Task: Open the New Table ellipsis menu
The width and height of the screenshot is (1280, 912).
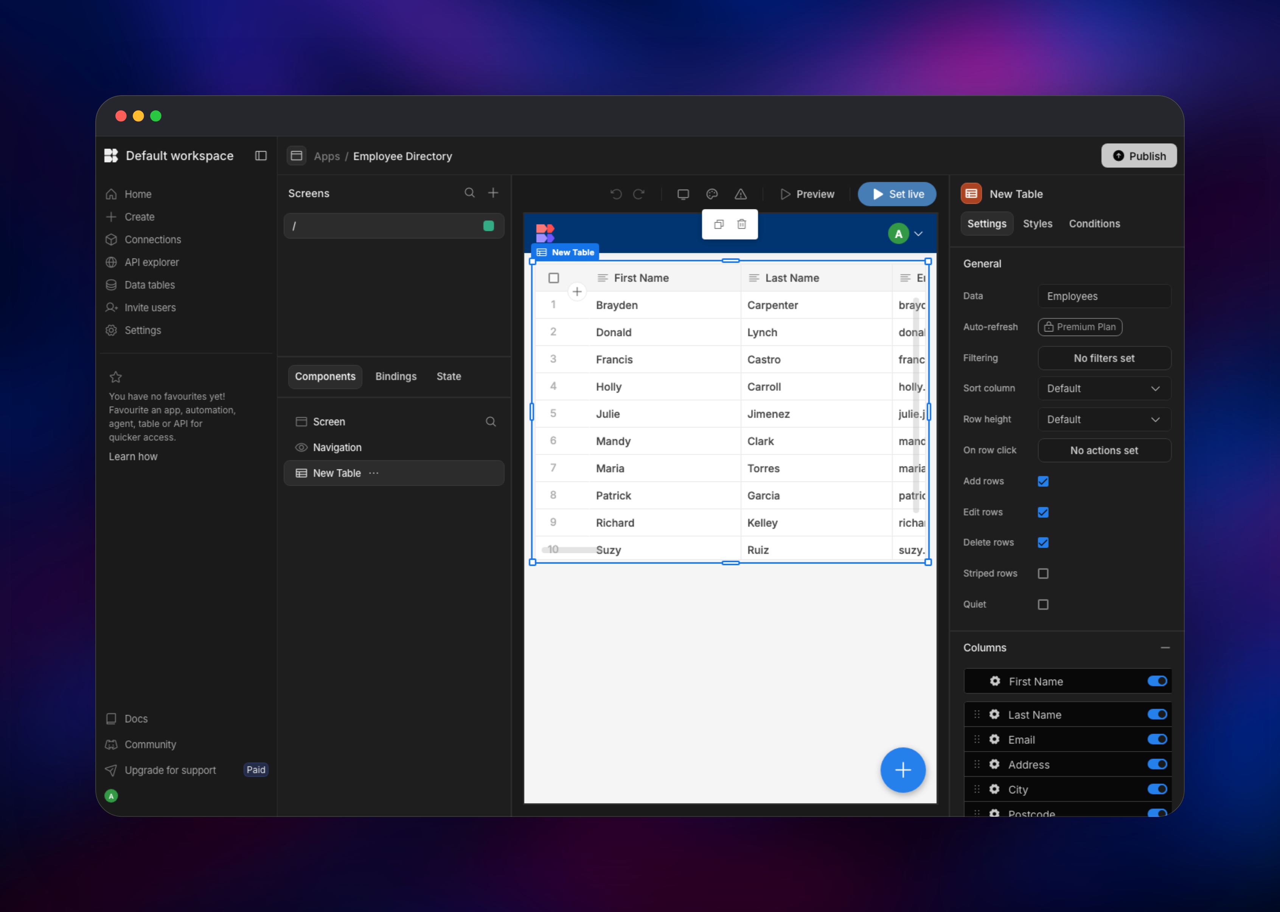Action: pos(374,474)
